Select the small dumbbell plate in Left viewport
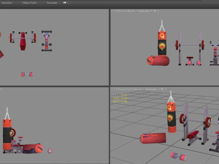The height and width of the screenshot is (164, 219). (50, 151)
